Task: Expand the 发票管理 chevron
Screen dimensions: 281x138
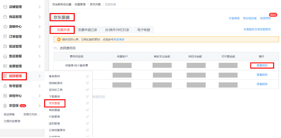Action: (40, 66)
